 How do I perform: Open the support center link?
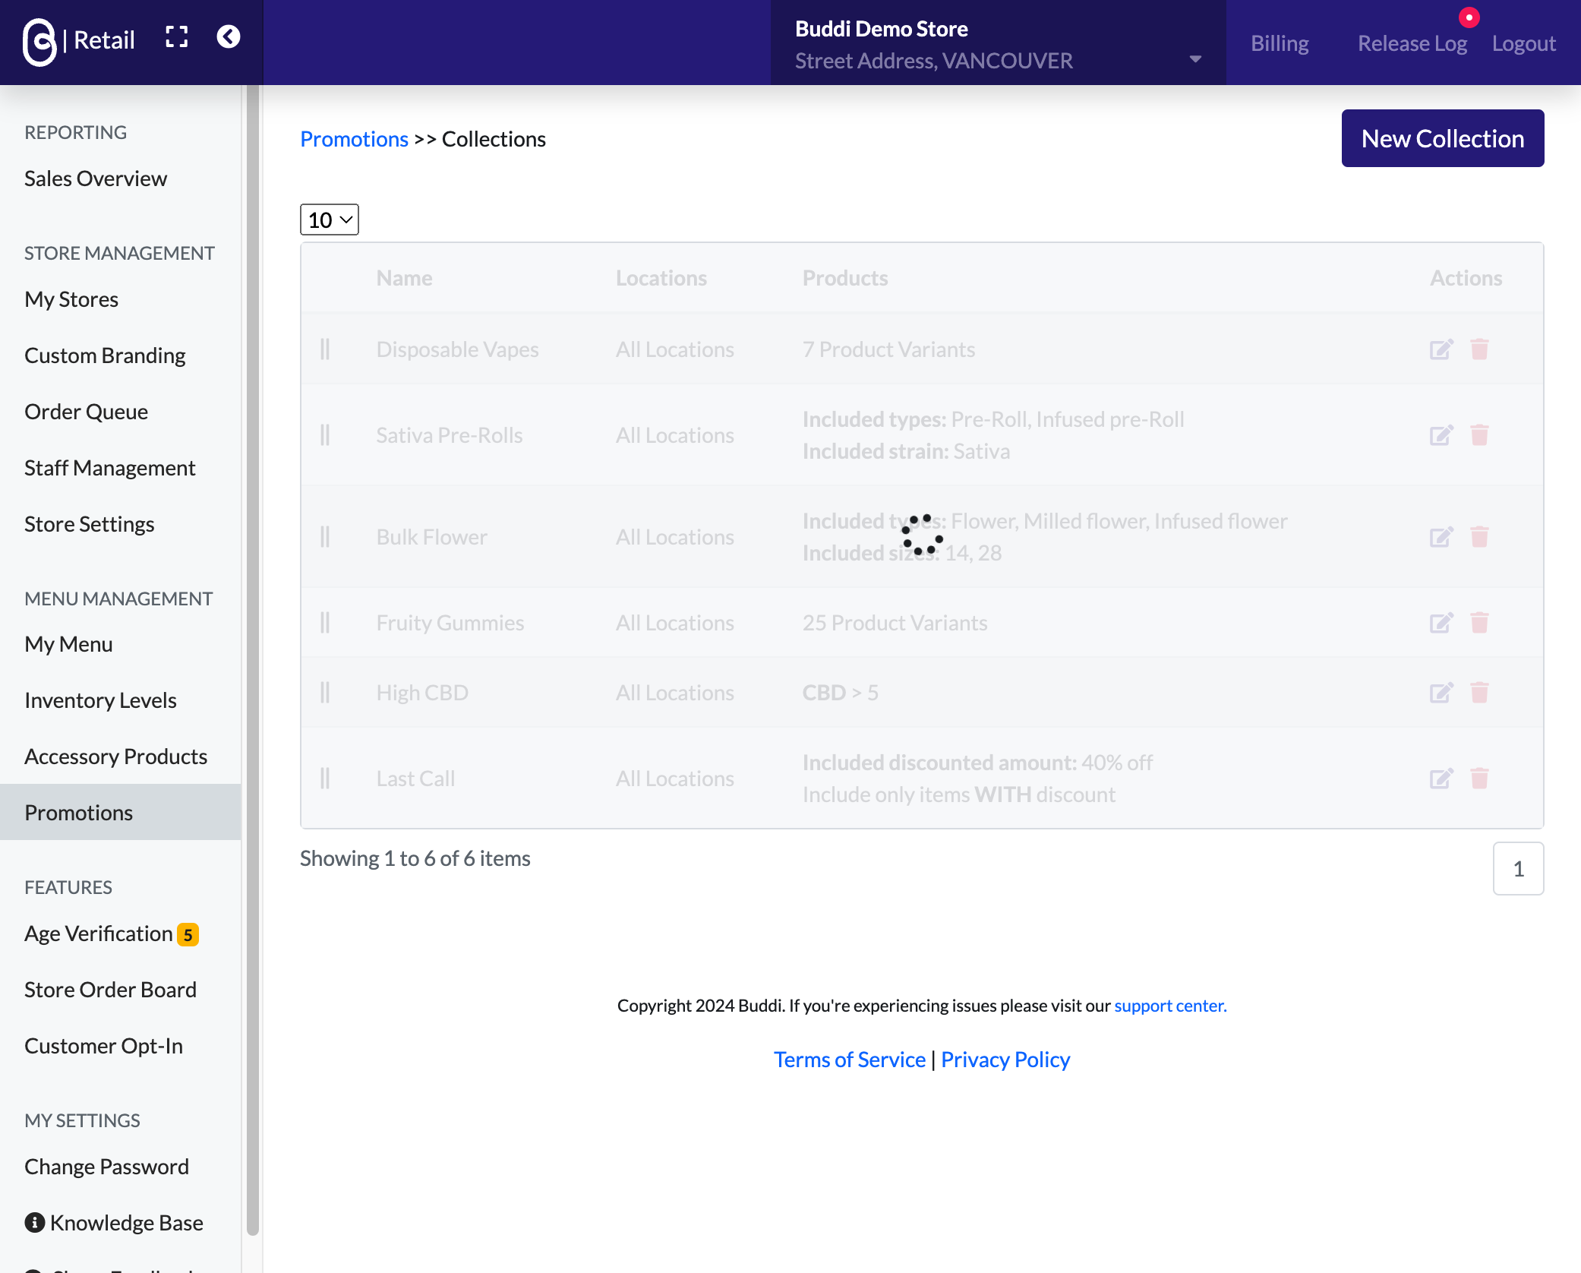tap(1170, 1006)
